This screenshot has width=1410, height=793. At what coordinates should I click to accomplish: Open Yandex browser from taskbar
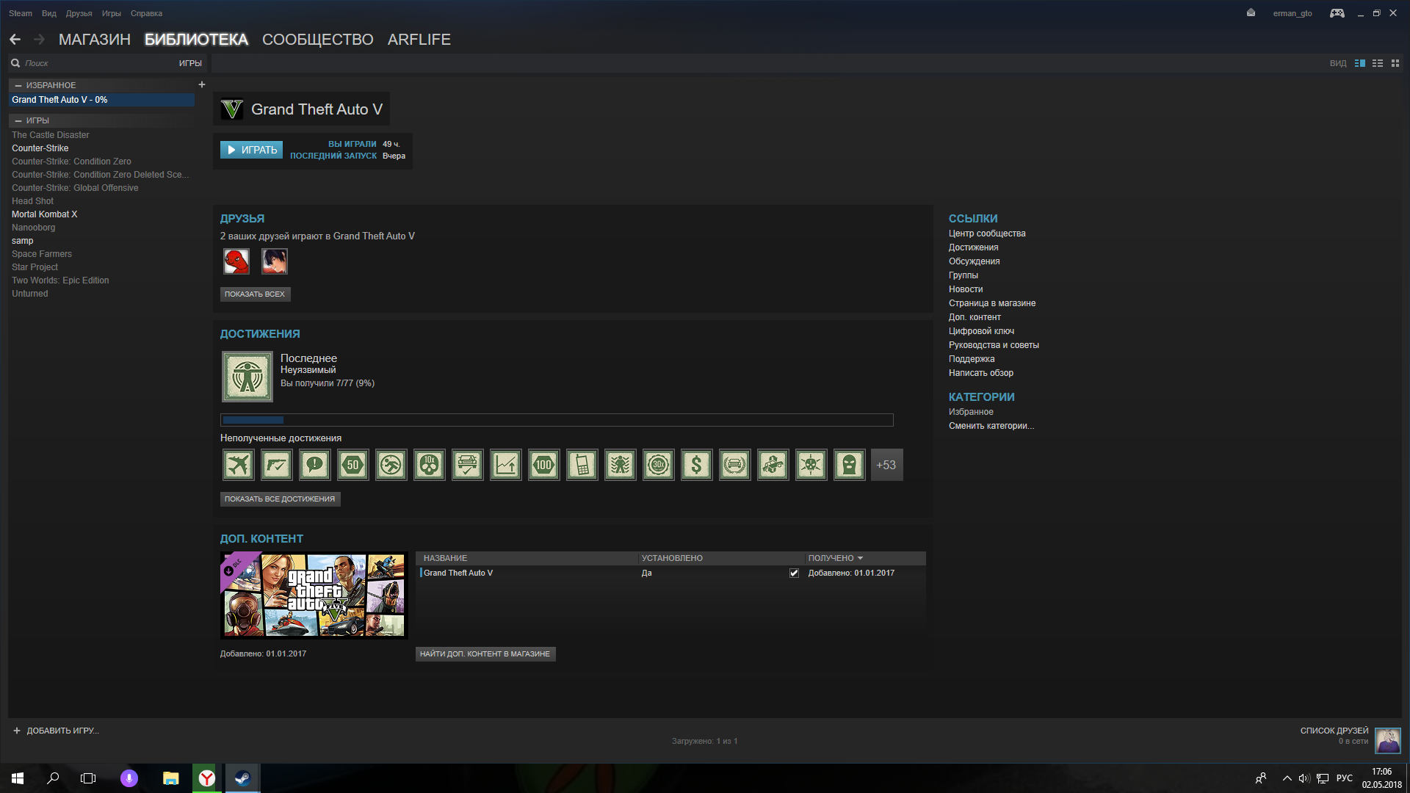pos(207,778)
